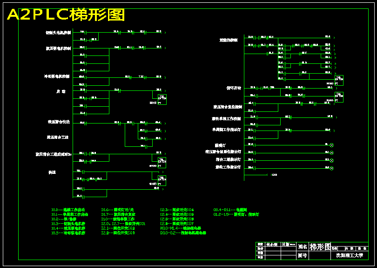Click the yellow title 'A2PLC梯形图'
The image size is (377, 268).
coord(66,15)
